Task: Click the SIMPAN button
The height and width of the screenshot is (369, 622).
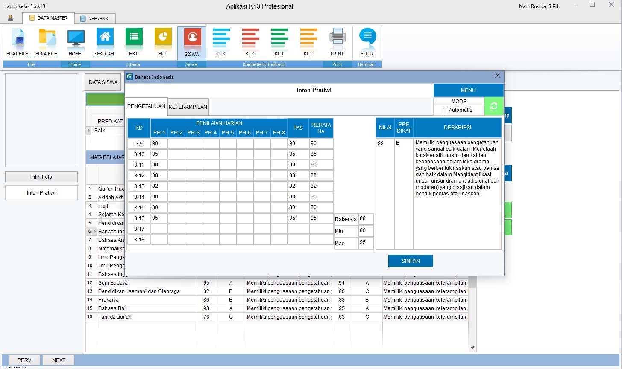Action: click(x=410, y=261)
